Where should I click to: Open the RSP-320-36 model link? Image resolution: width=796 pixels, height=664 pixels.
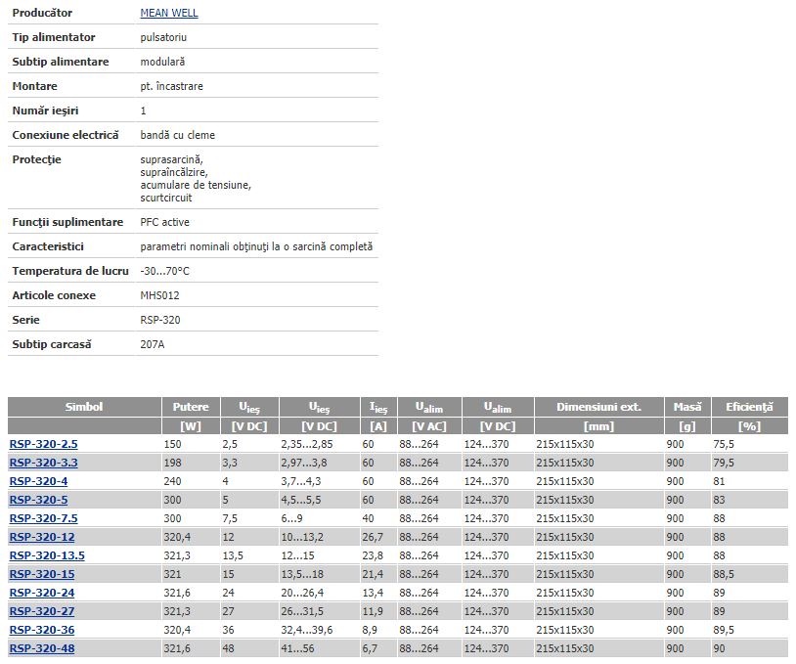coord(41,630)
